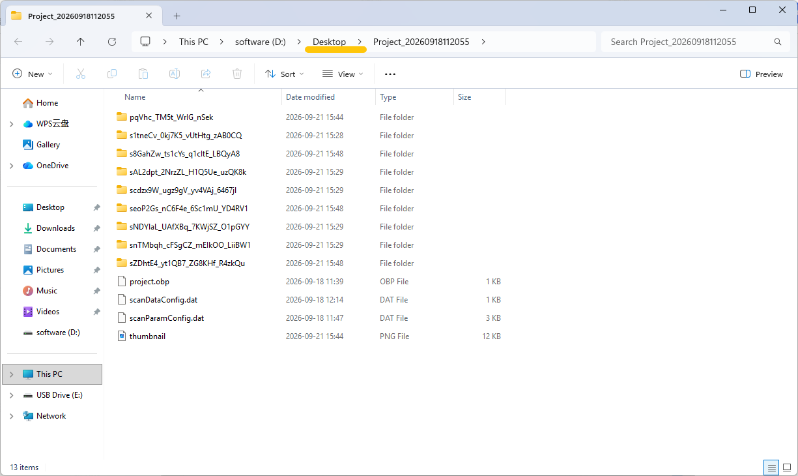Select the Project_20260918112055 tab
The width and height of the screenshot is (798, 476).
click(x=83, y=16)
